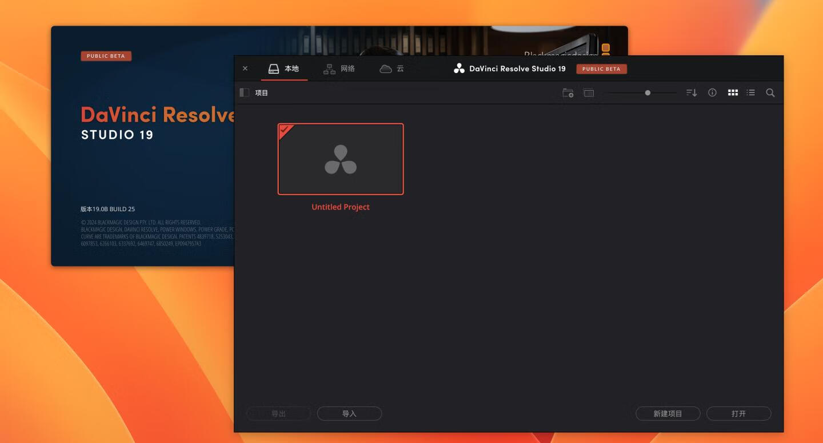
Task: Switch to thumbnail grid view
Action: [x=733, y=92]
